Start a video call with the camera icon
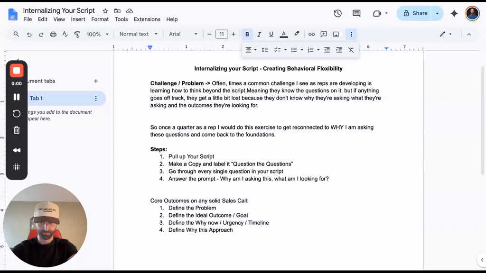 (x=377, y=13)
